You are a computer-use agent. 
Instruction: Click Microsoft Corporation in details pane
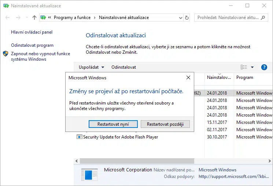point(128,170)
